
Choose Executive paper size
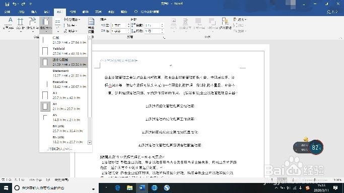point(64,84)
